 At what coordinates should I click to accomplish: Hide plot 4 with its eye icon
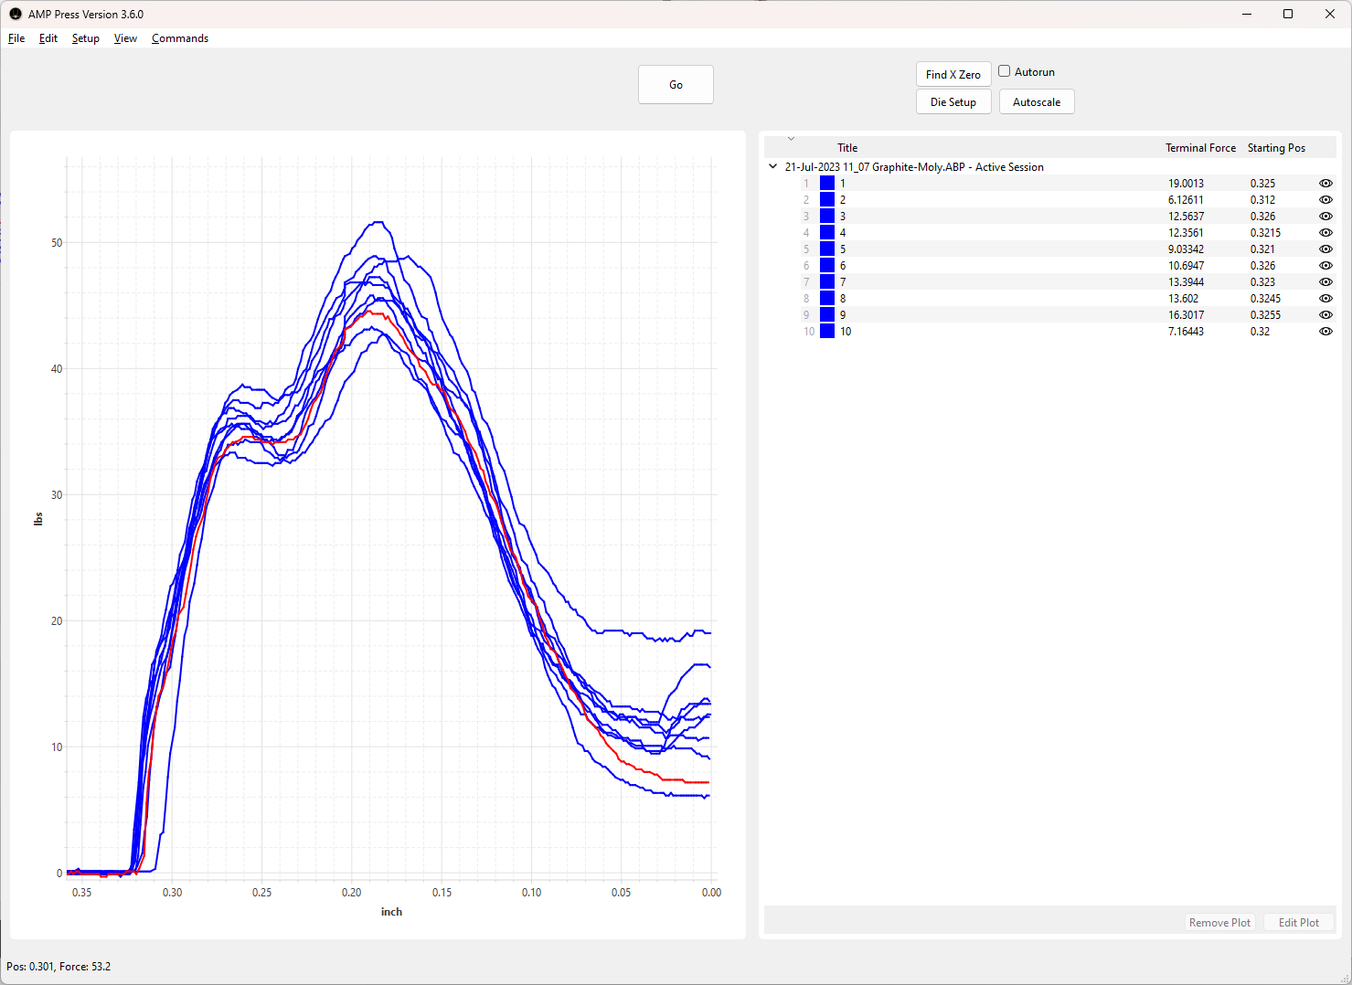[x=1325, y=233]
